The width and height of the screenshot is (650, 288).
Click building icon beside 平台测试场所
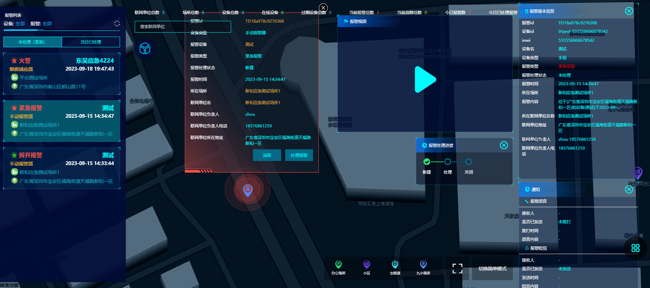tap(14, 77)
